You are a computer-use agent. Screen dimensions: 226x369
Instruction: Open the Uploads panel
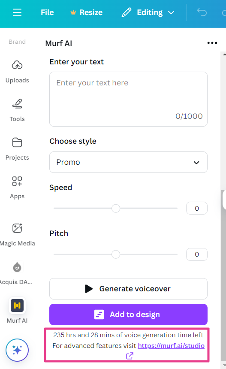[x=17, y=72]
